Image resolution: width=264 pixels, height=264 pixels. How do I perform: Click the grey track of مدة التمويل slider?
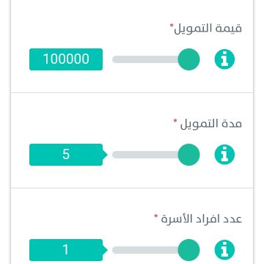click(145, 155)
